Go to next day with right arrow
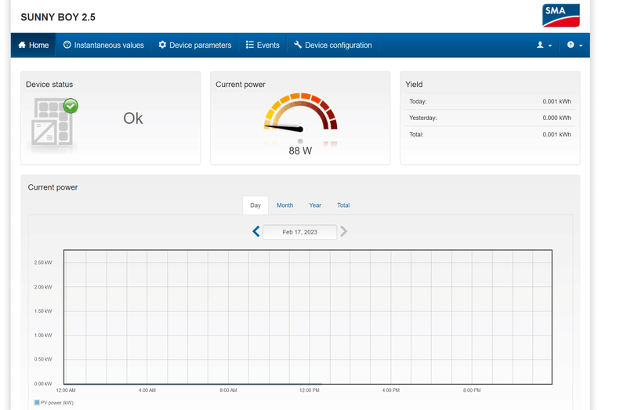This screenshot has height=410, width=627. pos(344,231)
